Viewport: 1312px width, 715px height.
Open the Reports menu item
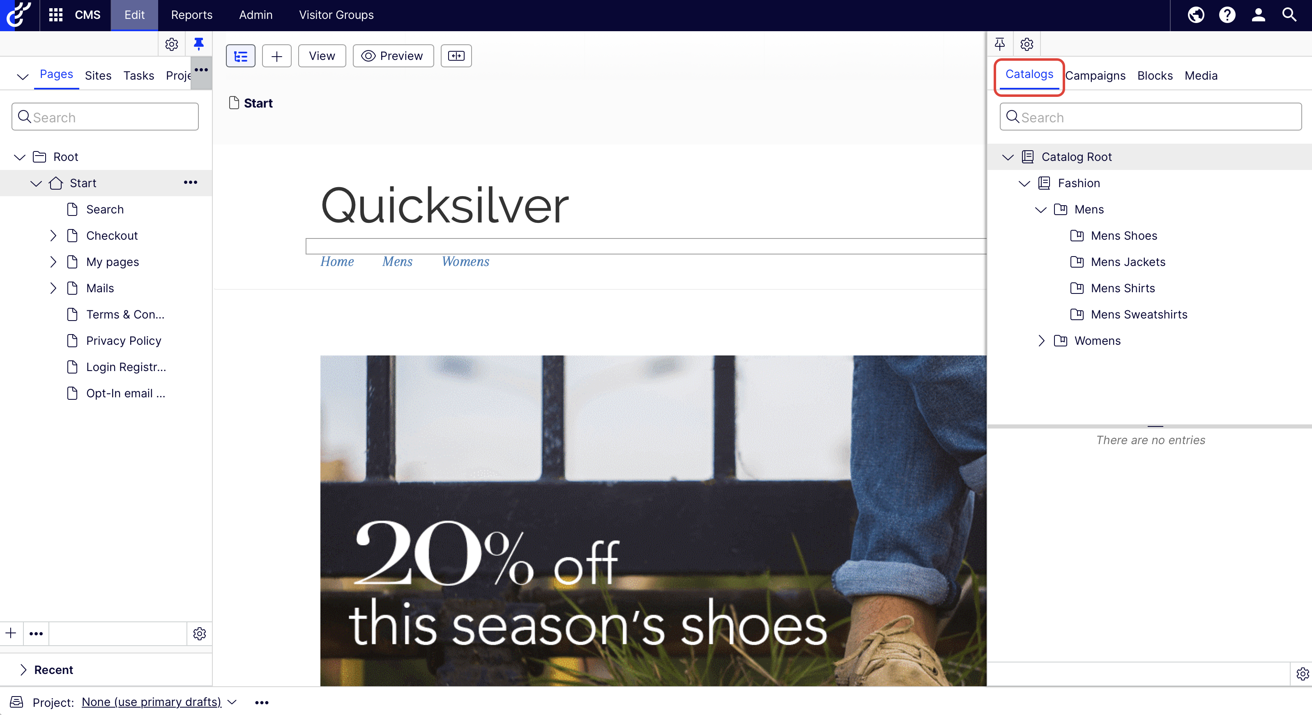point(191,15)
